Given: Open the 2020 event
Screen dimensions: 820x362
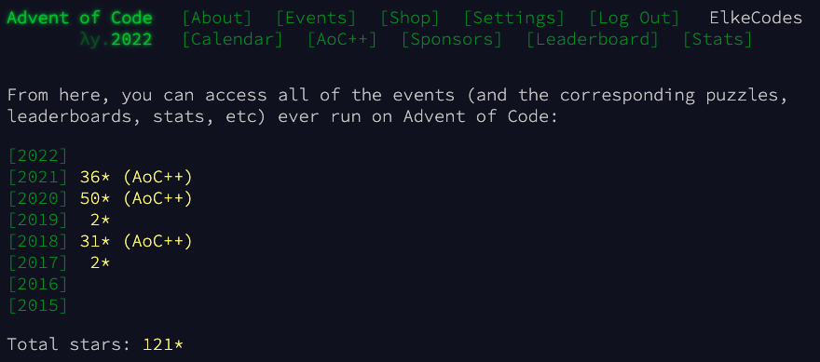Looking at the screenshot, I should tap(38, 198).
